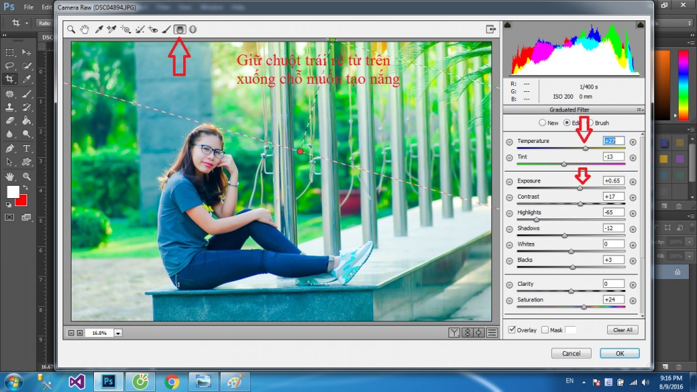Open the zoom percentage dropdown
The image size is (697, 392).
118,333
